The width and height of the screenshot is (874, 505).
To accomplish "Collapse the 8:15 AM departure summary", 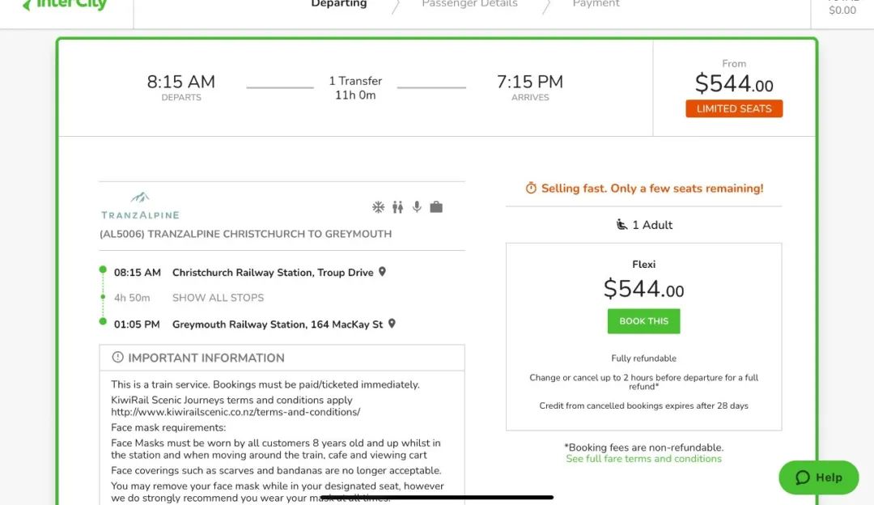I will tap(355, 87).
